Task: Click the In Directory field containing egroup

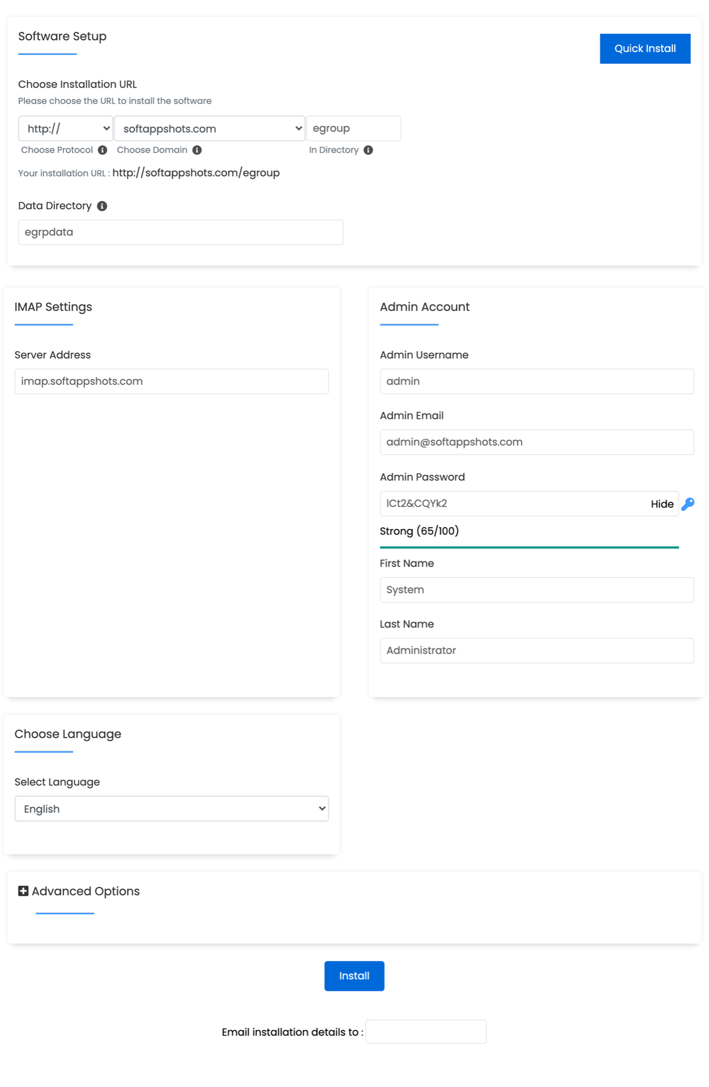Action: click(354, 128)
